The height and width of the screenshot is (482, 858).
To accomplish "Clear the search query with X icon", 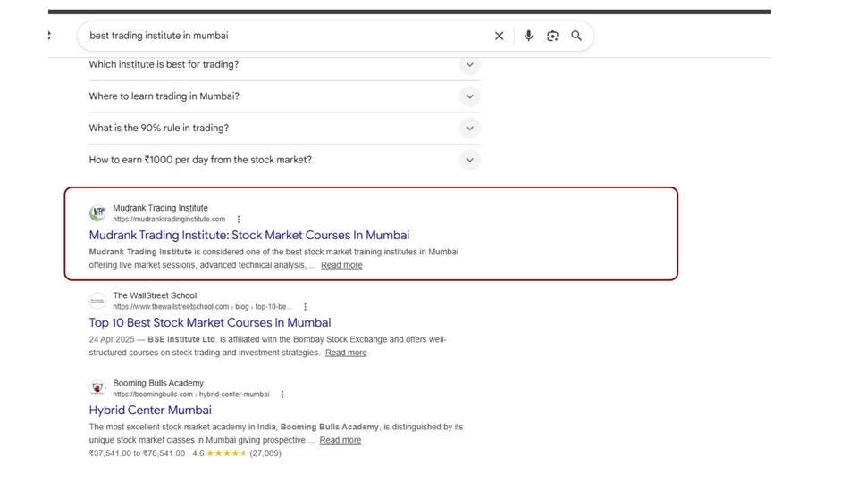I will pyautogui.click(x=499, y=36).
